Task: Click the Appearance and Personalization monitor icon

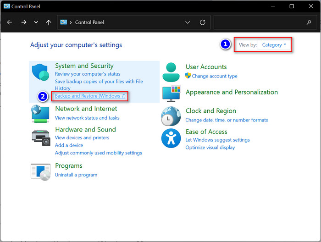Action: [x=172, y=93]
